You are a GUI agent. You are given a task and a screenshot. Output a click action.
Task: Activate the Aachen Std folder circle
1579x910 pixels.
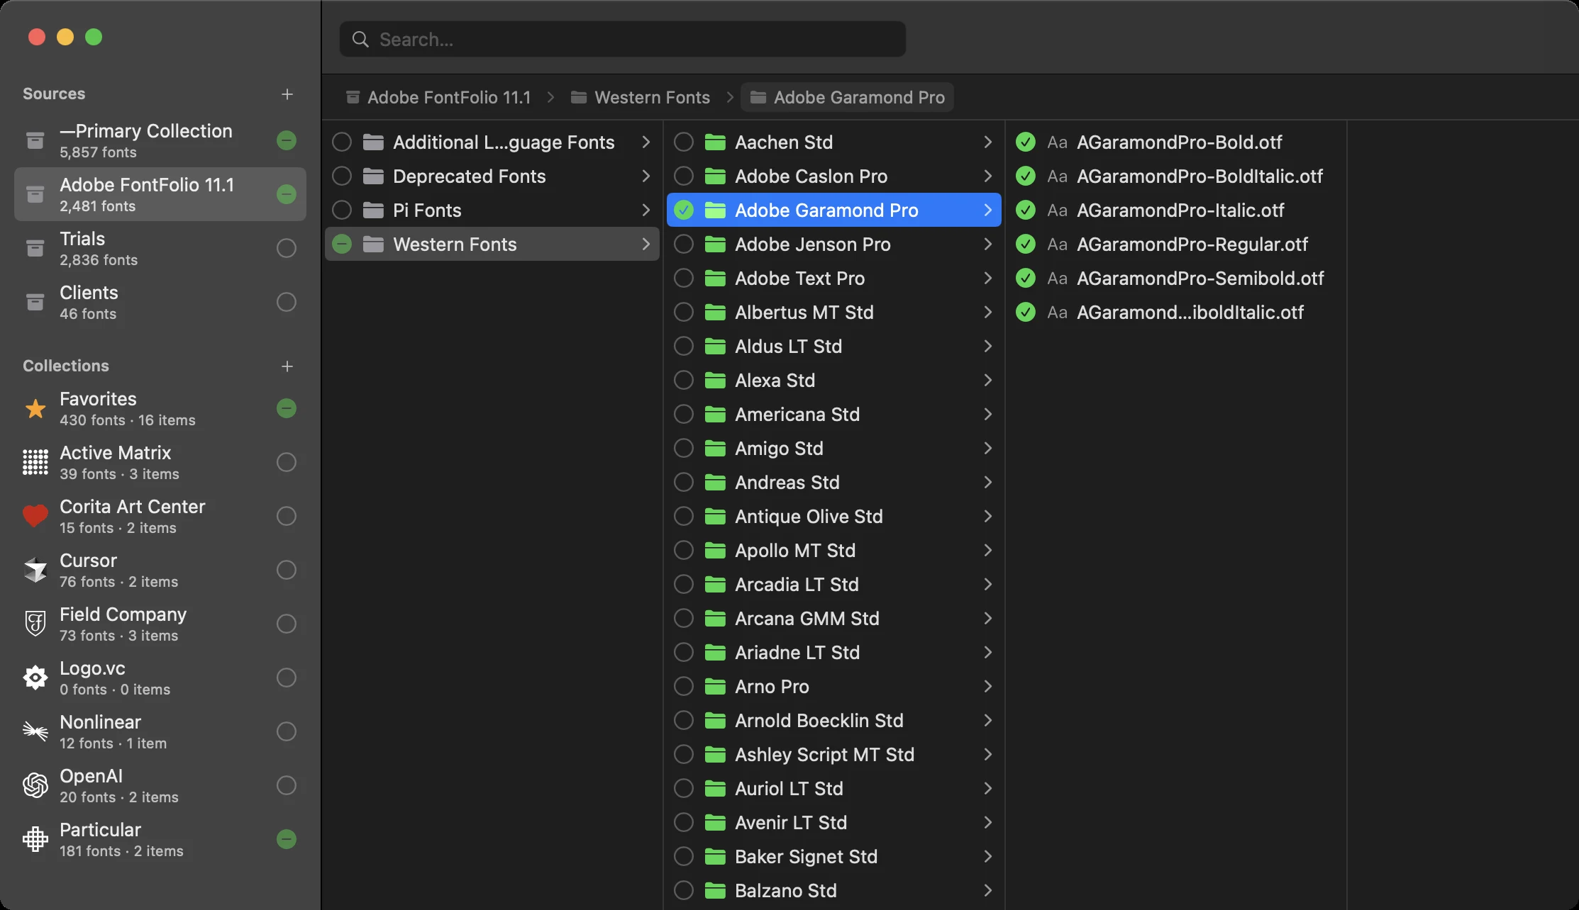(x=684, y=142)
